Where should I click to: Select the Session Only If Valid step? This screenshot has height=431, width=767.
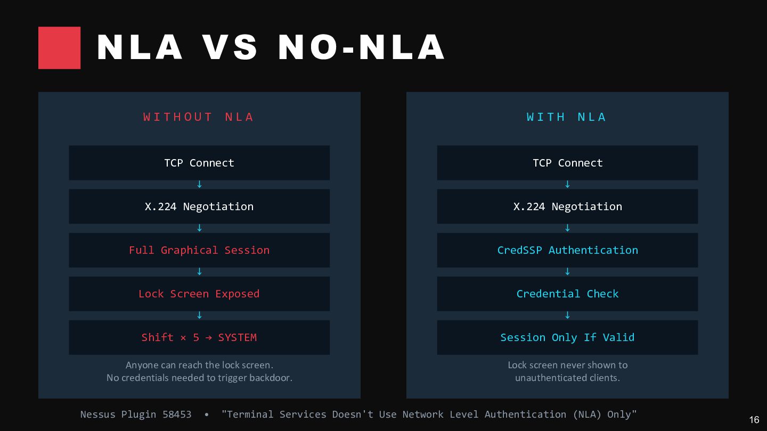click(x=567, y=337)
